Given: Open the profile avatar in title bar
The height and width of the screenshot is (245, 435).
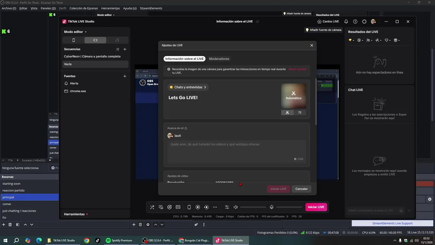Looking at the screenshot, I should pos(373,21).
